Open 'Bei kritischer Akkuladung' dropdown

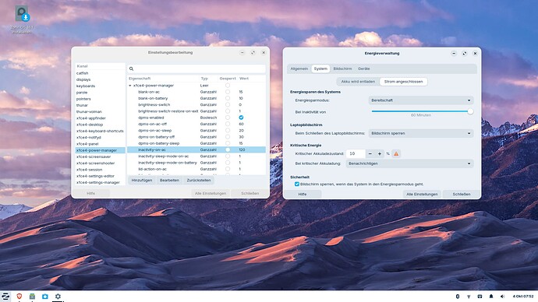[x=409, y=163]
